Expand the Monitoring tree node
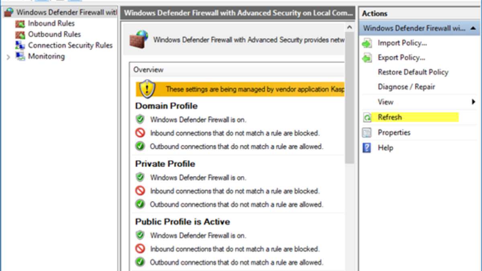Screen dimensions: 482x271 8,57
